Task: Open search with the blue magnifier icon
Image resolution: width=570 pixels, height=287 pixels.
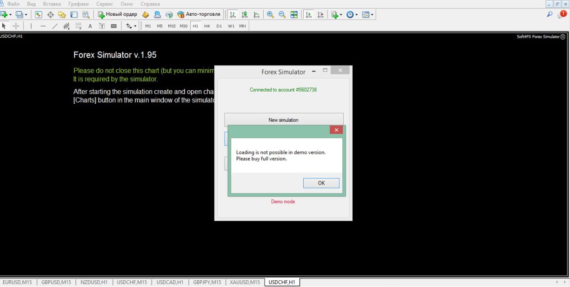Action: (x=549, y=14)
